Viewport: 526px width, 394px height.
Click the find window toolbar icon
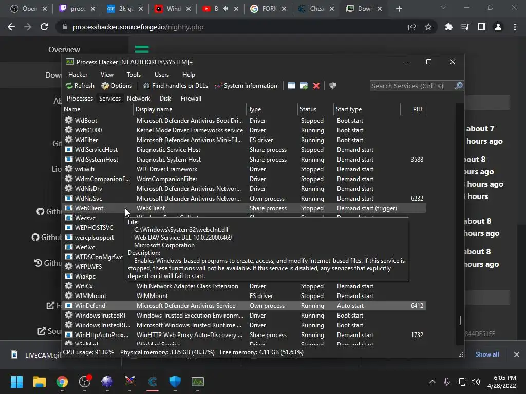pos(291,86)
